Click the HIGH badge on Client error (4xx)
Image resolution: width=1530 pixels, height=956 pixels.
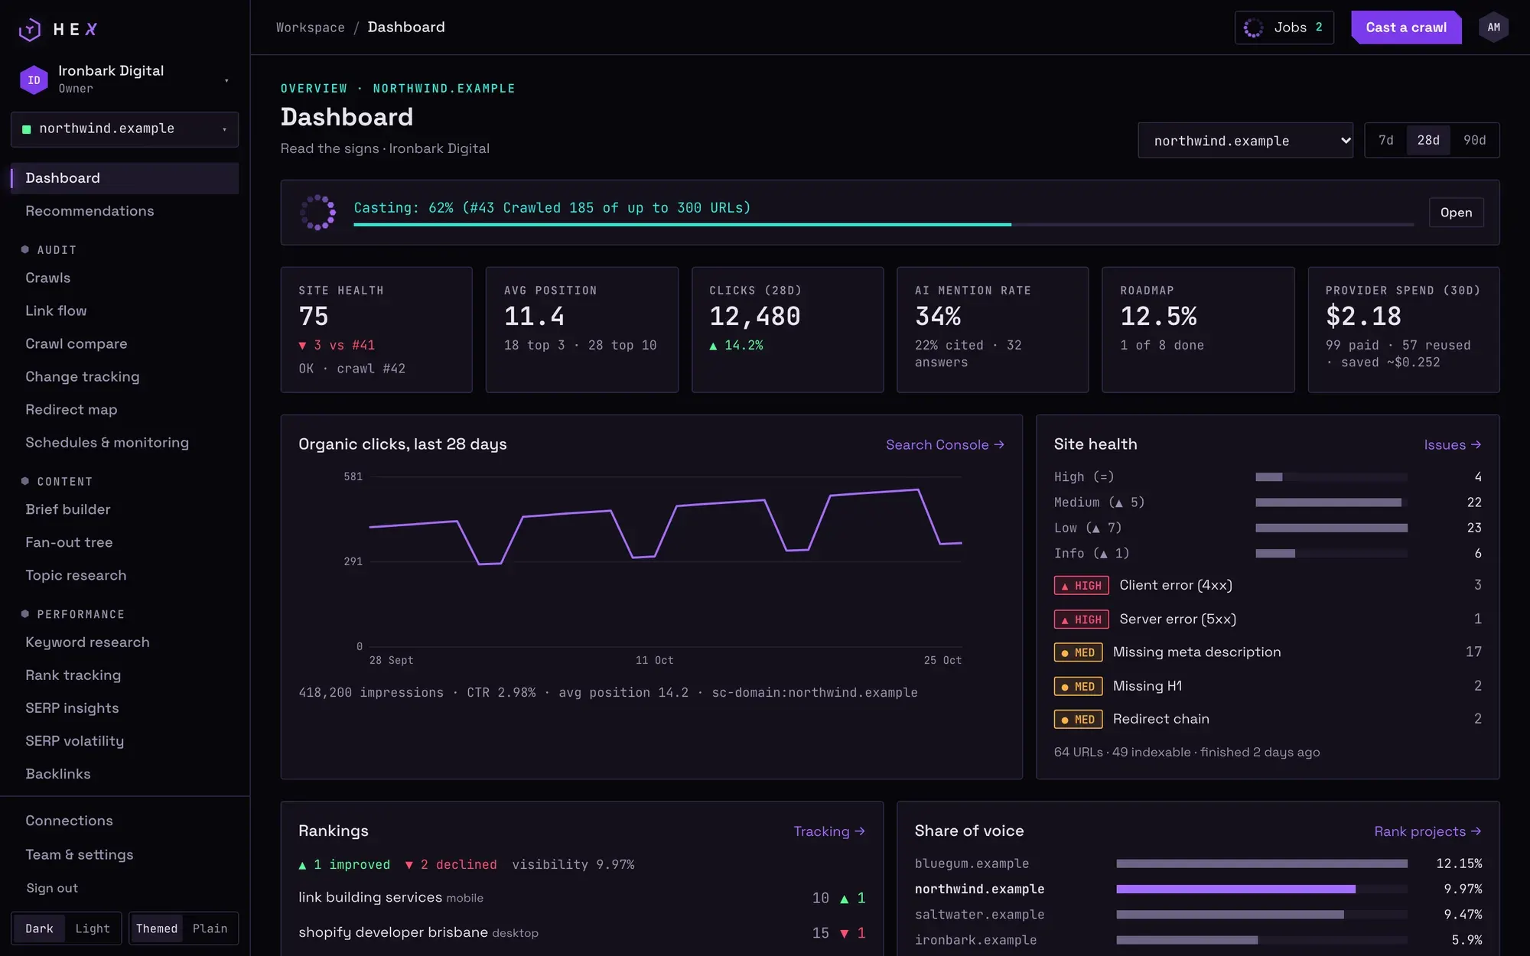click(1081, 586)
